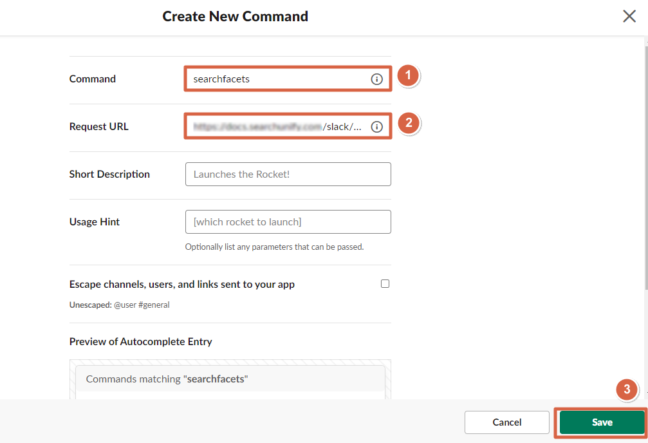Enable escaping channels, users, and links checkbox
This screenshot has height=443, width=648.
385,283
